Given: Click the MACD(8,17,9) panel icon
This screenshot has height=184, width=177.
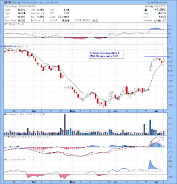Looking at the screenshot, I should click(x=5, y=137).
